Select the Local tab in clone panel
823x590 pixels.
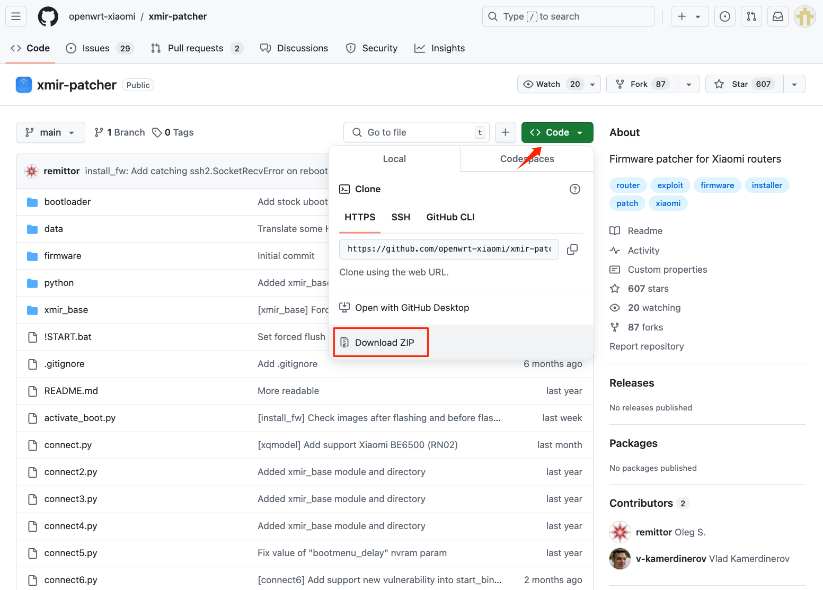point(394,159)
